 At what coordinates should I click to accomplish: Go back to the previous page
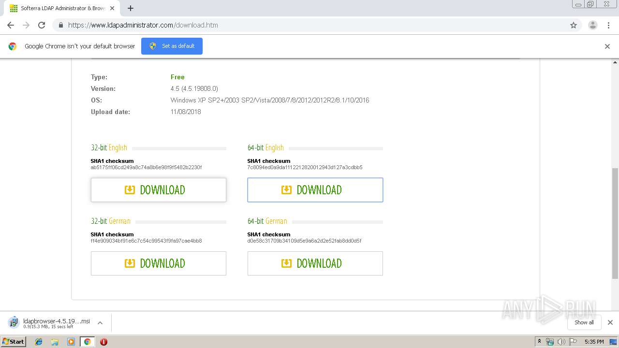(11, 25)
